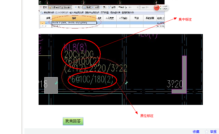The image size is (219, 134).
Task: Click axis bubble number 3
Action: 120,3
